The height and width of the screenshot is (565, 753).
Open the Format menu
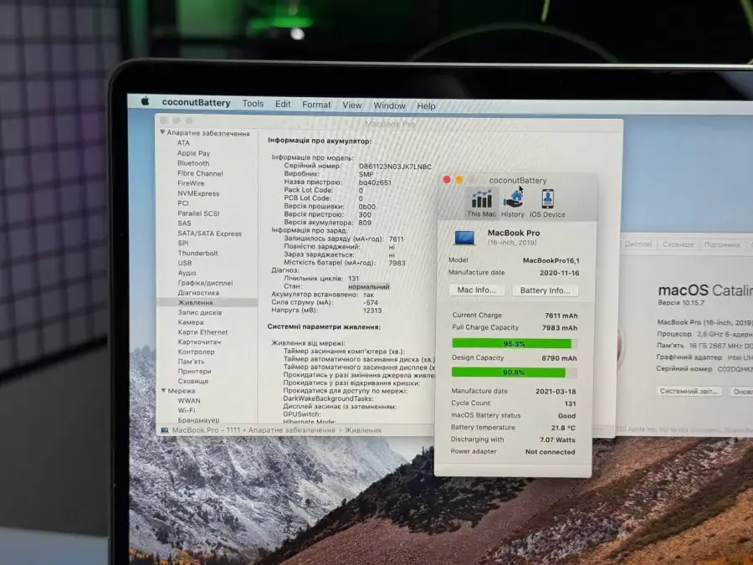[316, 104]
